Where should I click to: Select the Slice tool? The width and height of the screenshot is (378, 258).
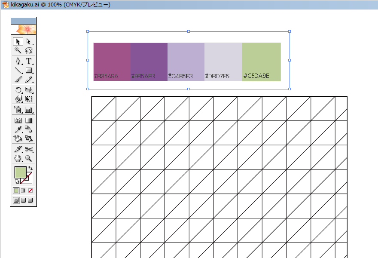click(x=18, y=149)
